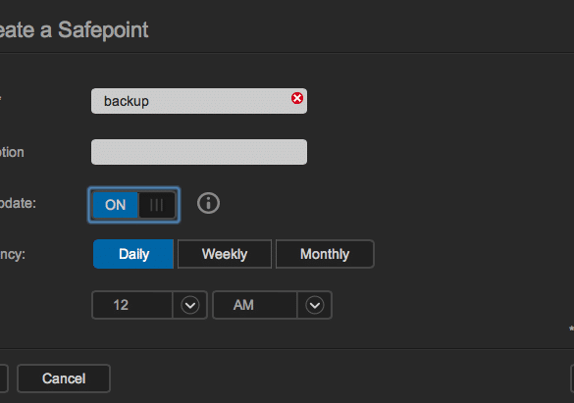The width and height of the screenshot is (574, 403).
Task: Open the info icon beside the update toggle
Action: click(208, 203)
